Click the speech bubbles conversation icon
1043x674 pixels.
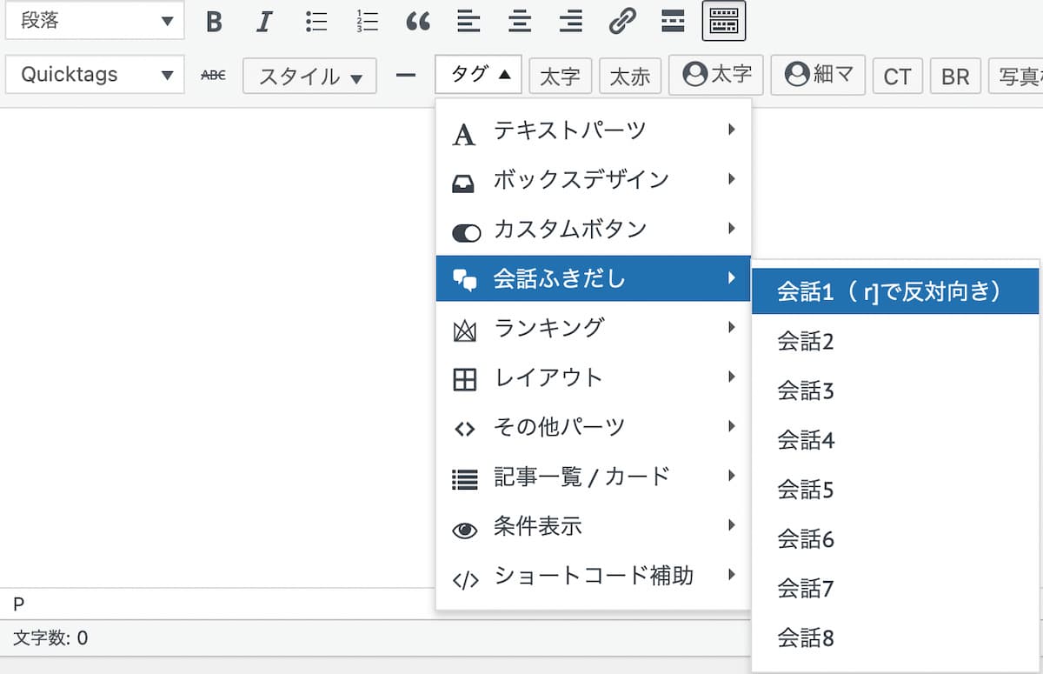click(465, 280)
